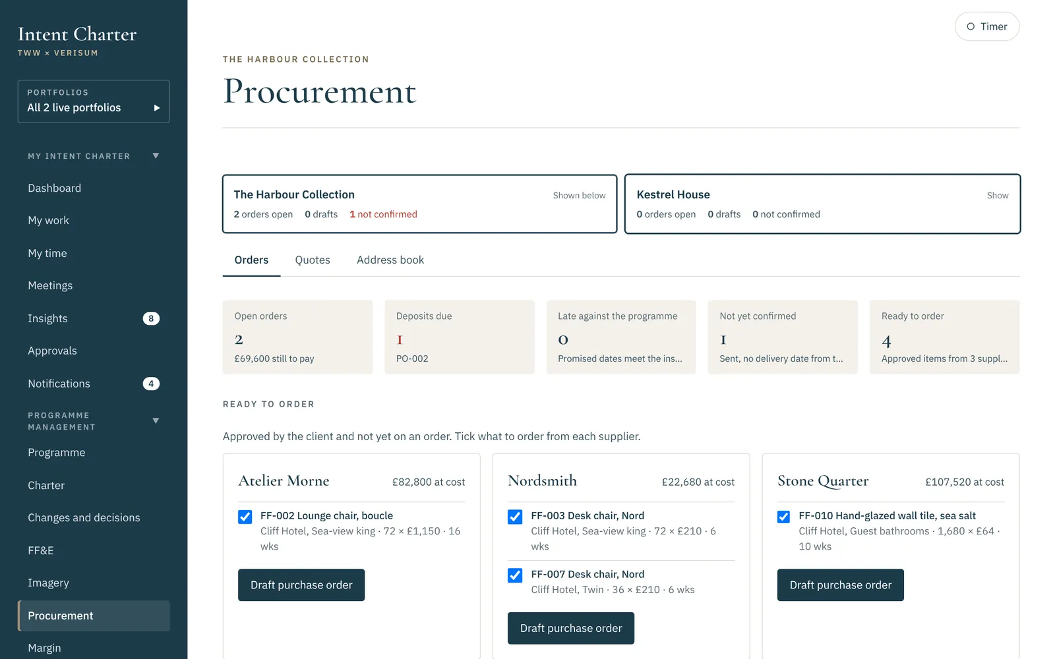The width and height of the screenshot is (1055, 659).
Task: Open Margin in sidebar
Action: 94,648
